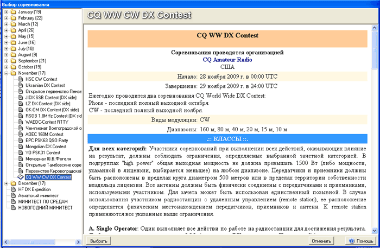
Task: Expand the February (22) folder
Action: (7, 18)
